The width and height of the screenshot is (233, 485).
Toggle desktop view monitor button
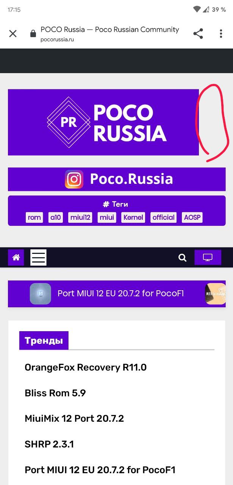click(x=208, y=257)
